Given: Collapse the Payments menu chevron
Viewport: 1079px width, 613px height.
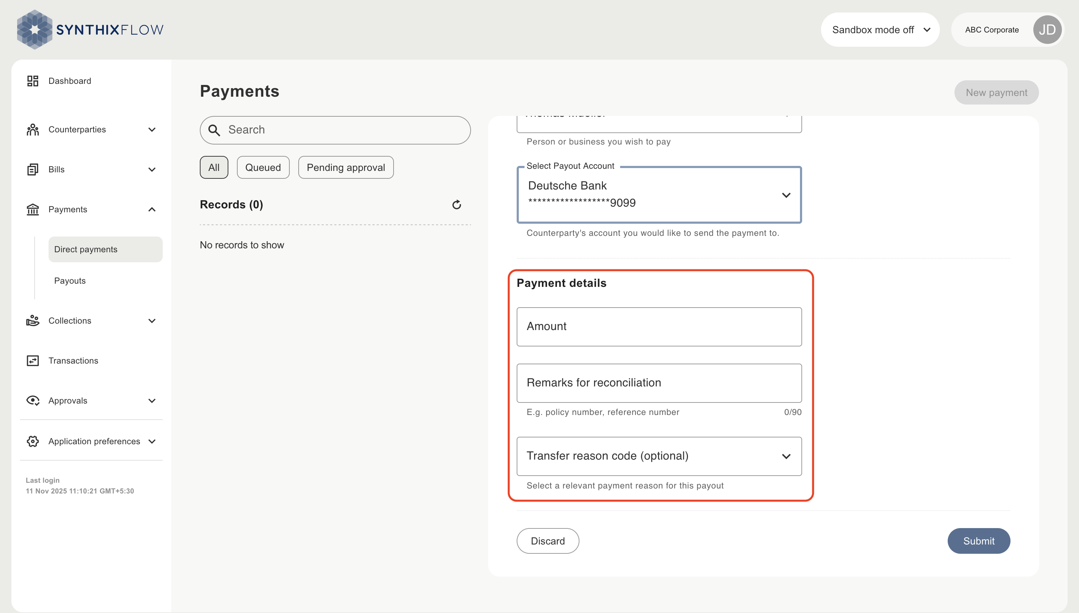Looking at the screenshot, I should coord(152,209).
